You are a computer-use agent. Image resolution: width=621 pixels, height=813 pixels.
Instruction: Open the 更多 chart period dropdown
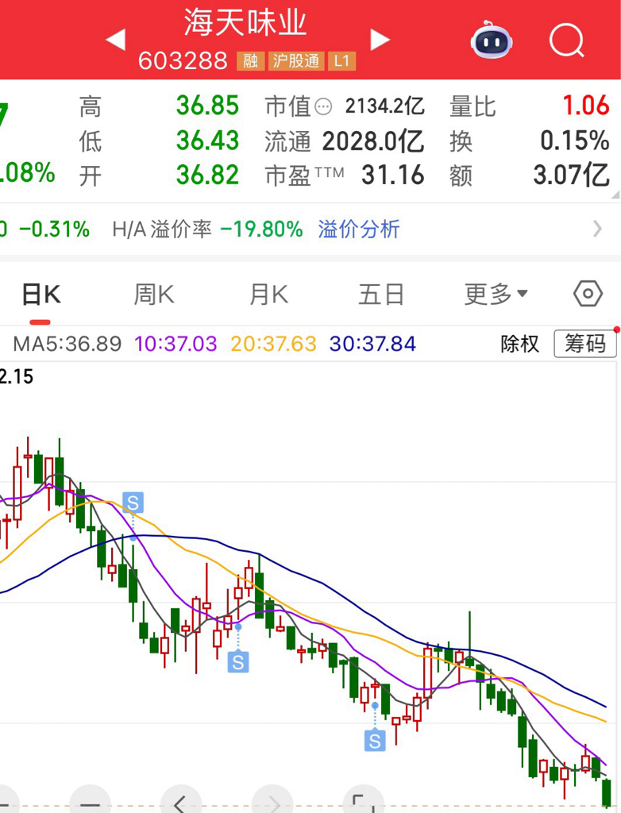(x=496, y=294)
